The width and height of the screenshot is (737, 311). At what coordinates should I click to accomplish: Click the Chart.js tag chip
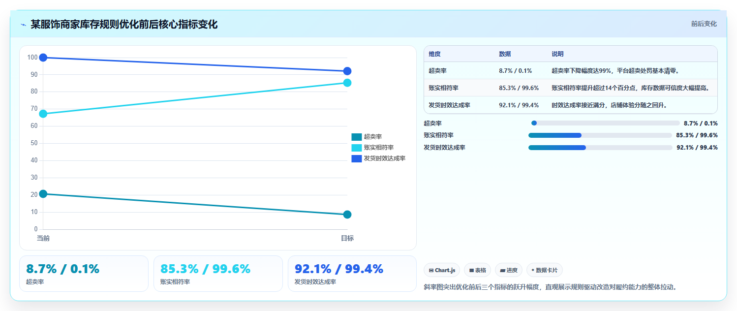click(442, 270)
